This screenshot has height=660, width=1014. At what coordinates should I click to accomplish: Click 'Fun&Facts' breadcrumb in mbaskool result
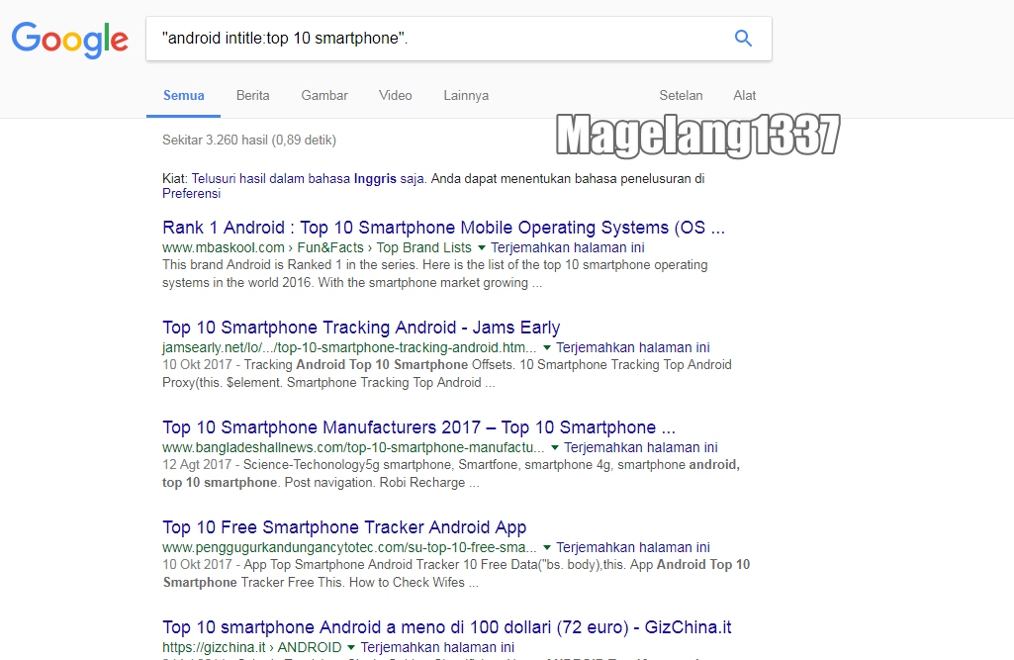[x=330, y=247]
